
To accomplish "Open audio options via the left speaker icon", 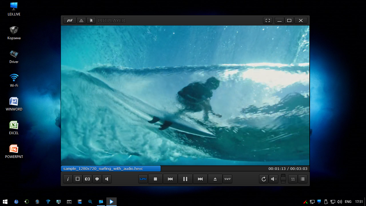I will (107, 179).
